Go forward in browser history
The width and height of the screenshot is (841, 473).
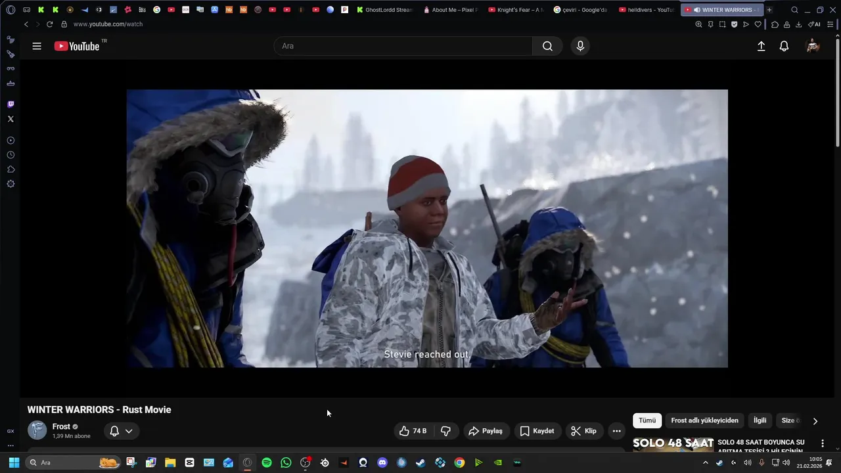click(x=37, y=24)
